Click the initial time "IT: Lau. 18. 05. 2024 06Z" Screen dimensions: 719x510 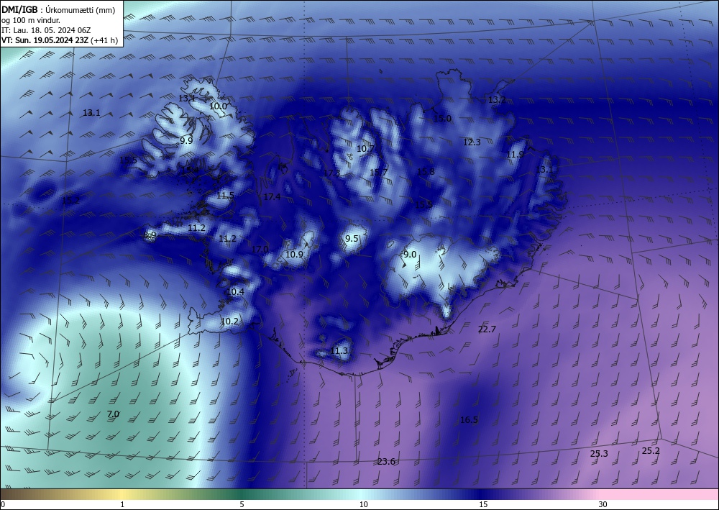[46, 30]
